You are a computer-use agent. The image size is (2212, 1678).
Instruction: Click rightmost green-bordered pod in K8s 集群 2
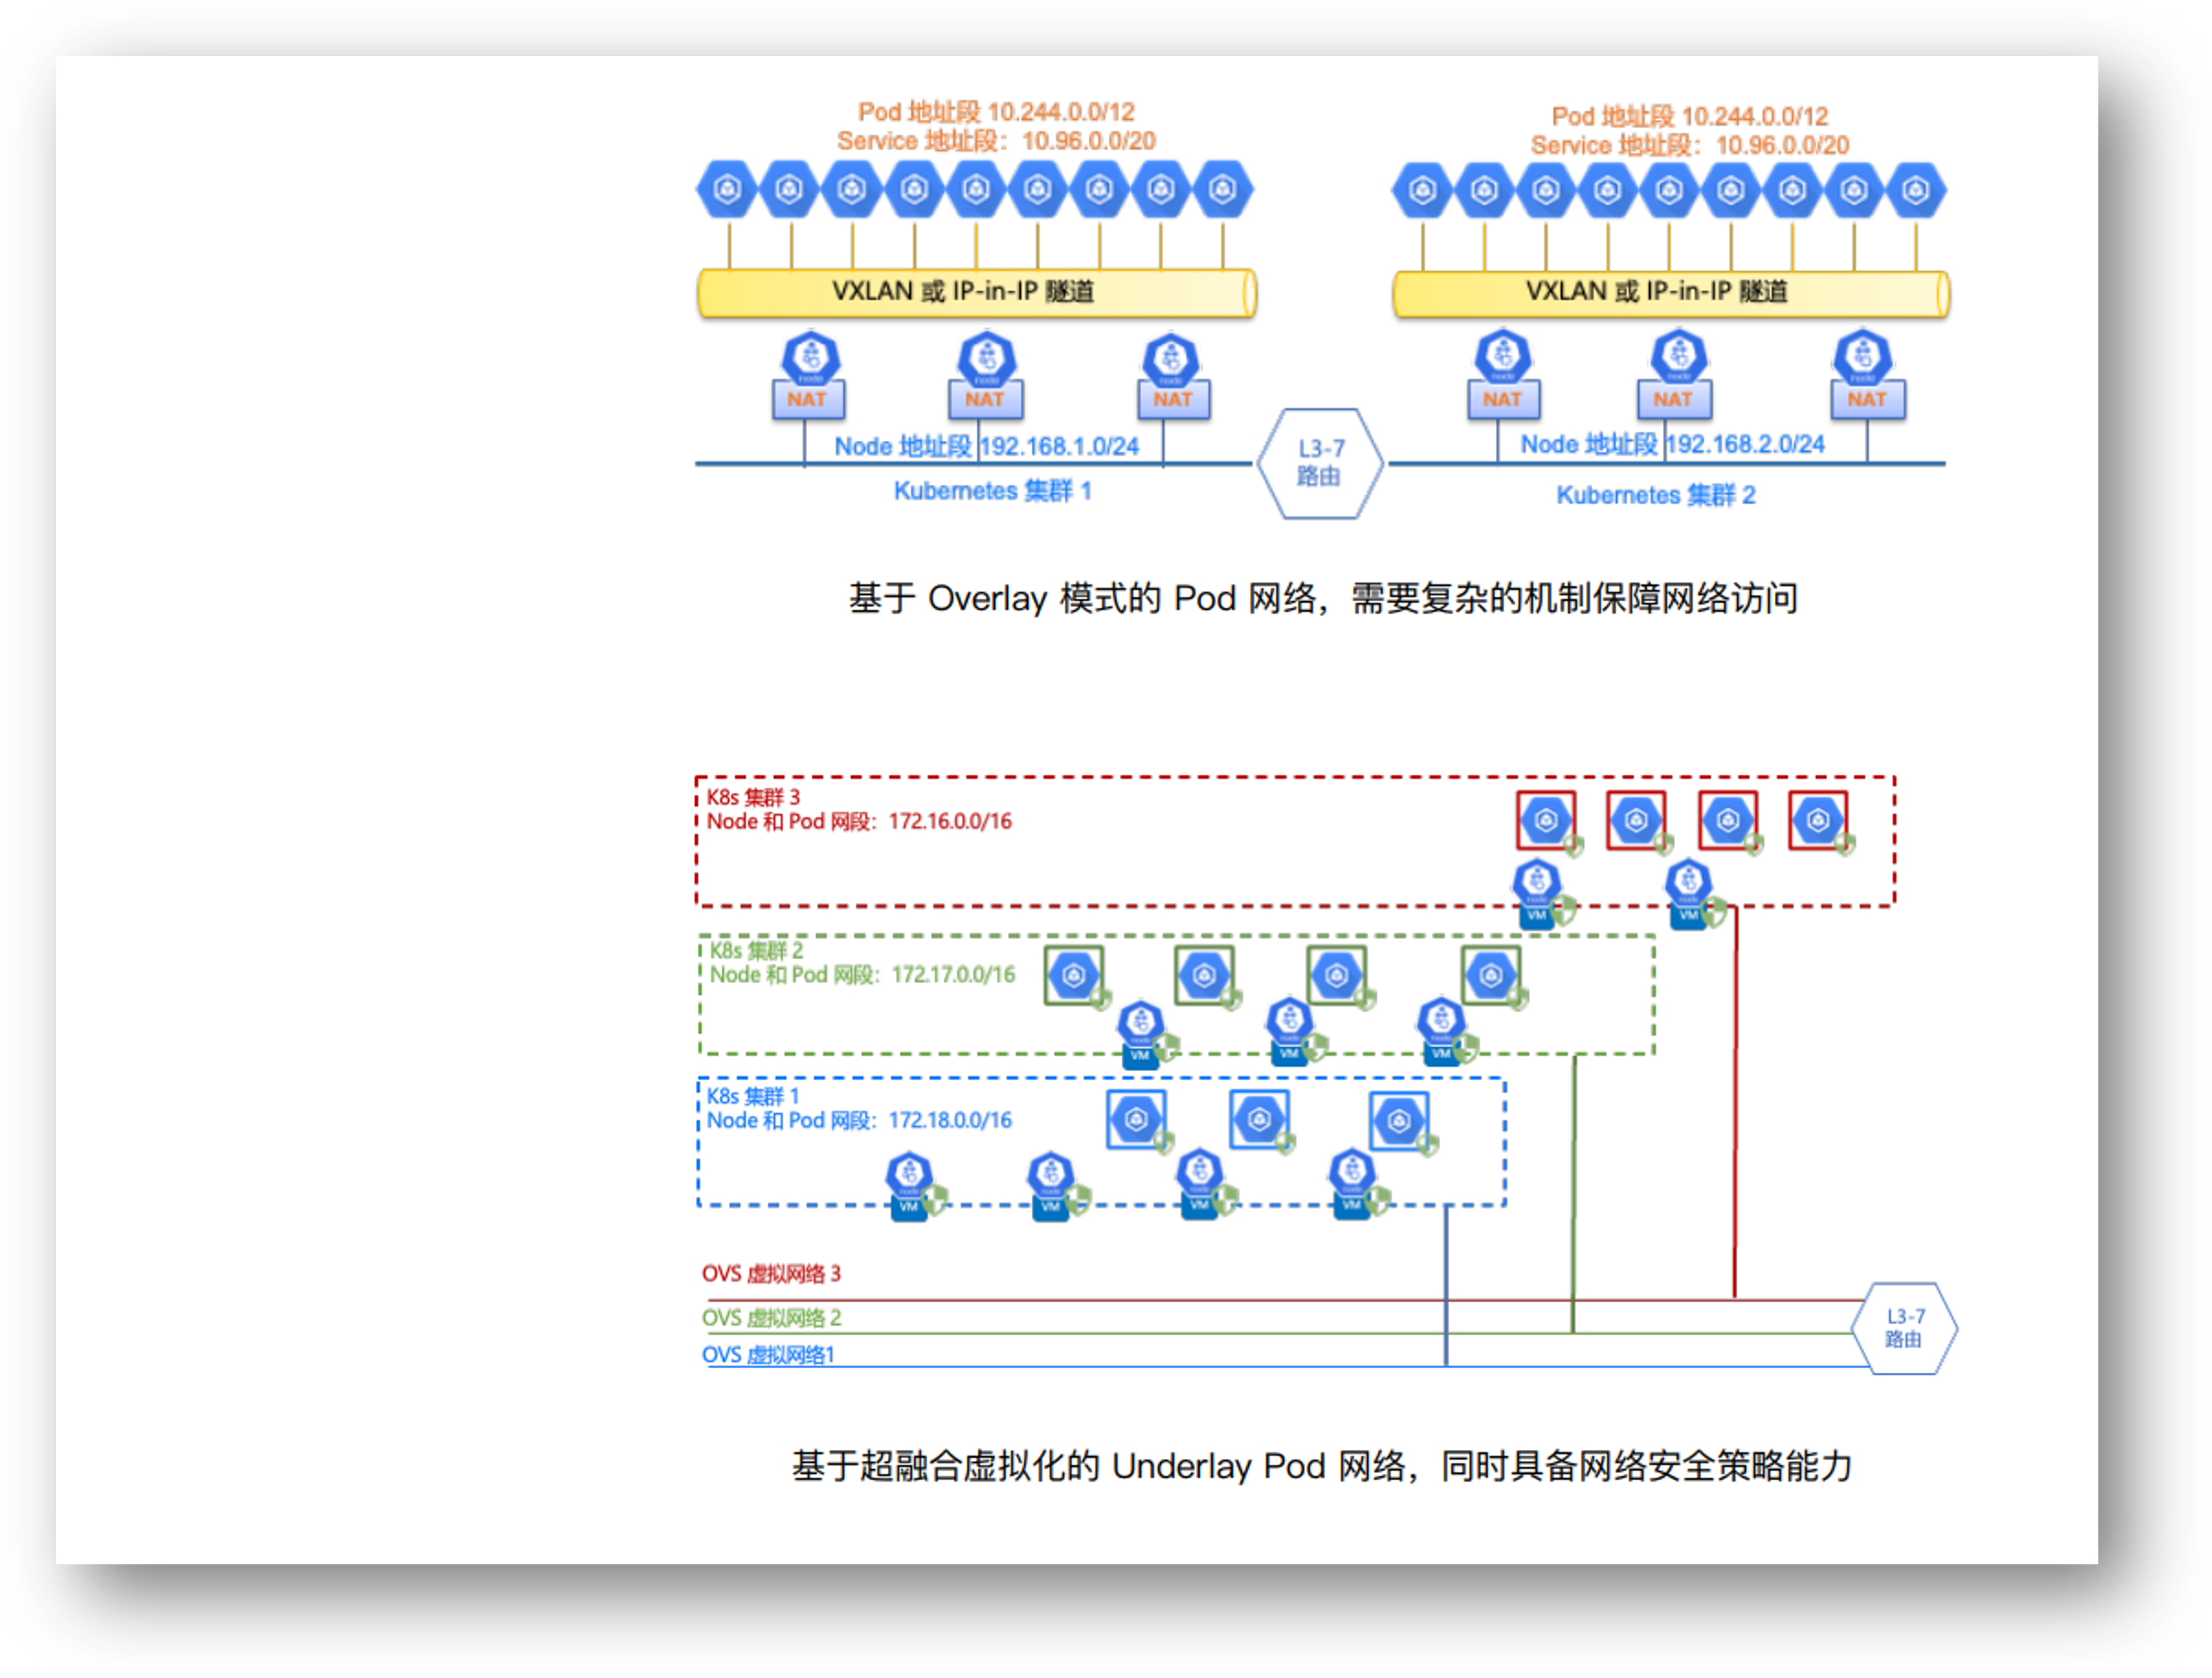coord(1491,975)
